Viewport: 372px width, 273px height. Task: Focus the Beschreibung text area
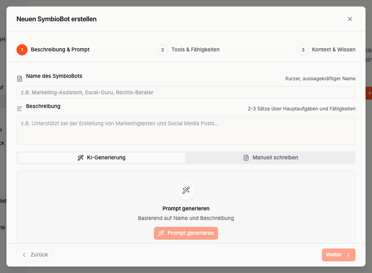(186, 130)
